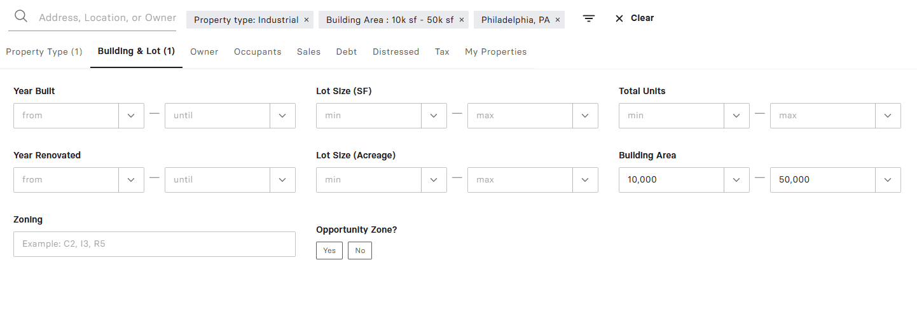The image size is (917, 330).
Task: Remove the Property type Industrial filter chip
Action: pos(307,20)
